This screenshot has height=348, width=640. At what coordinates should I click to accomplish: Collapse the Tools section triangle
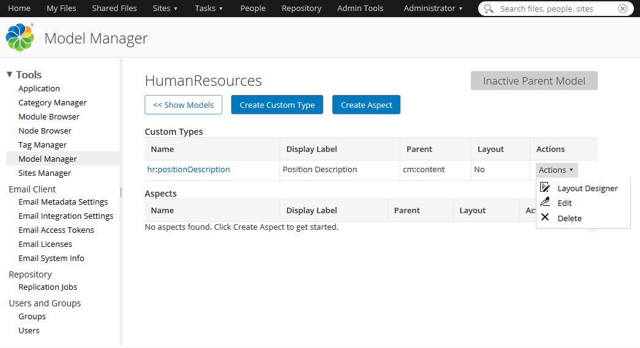point(9,74)
